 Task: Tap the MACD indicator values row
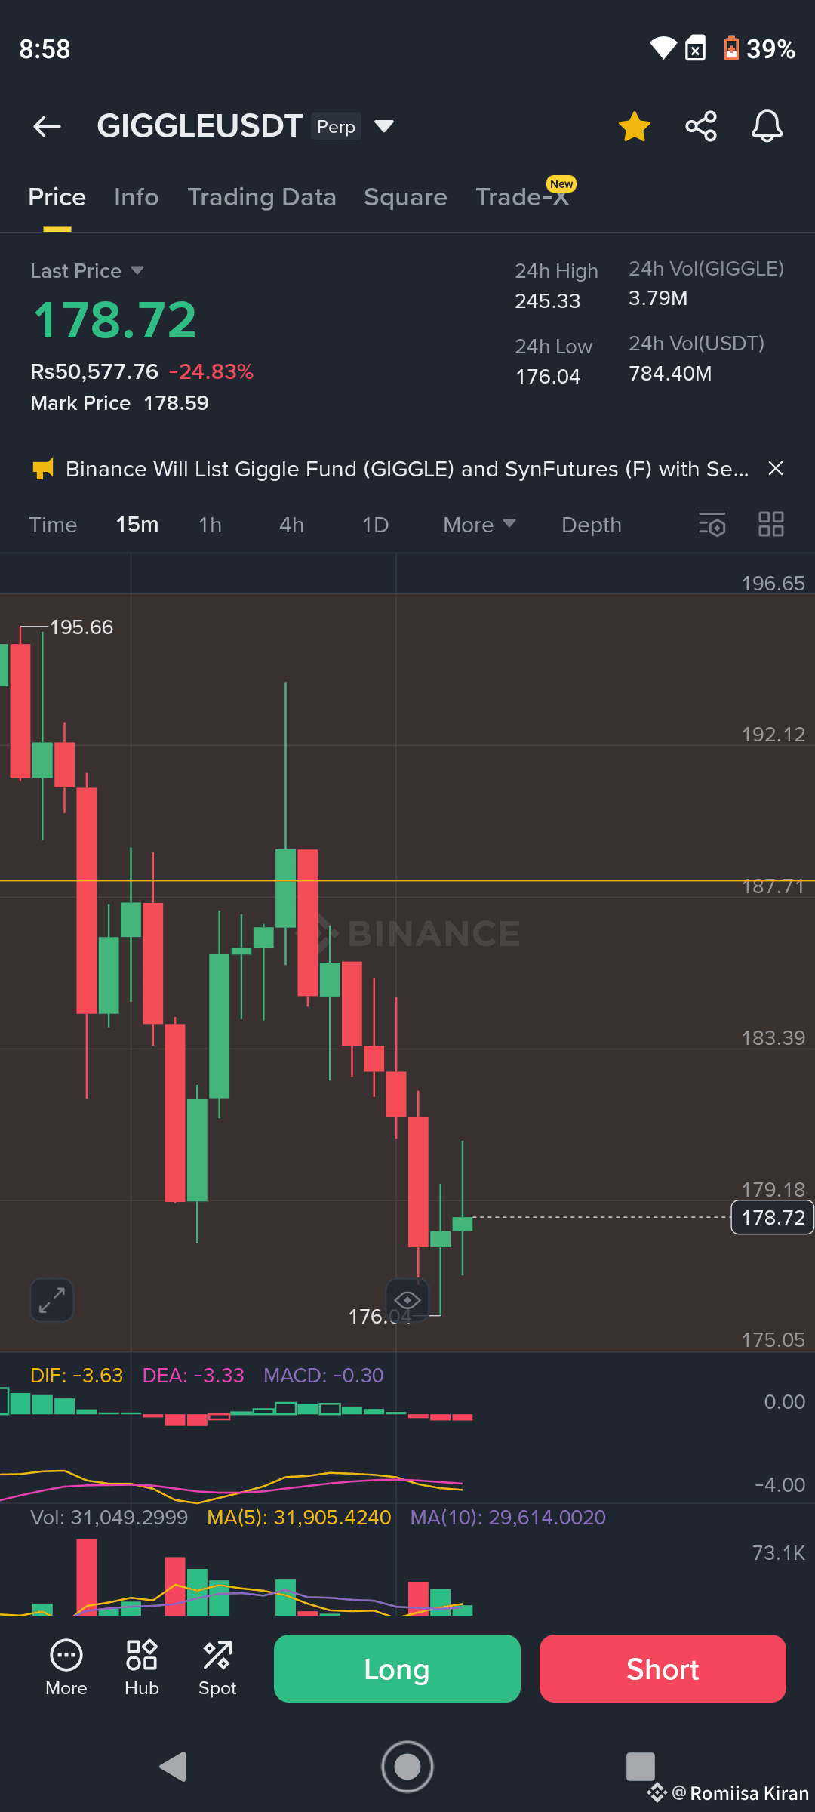pyautogui.click(x=207, y=1376)
